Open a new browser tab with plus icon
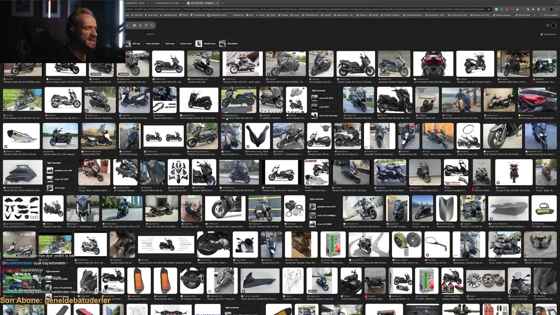 click(x=223, y=3)
